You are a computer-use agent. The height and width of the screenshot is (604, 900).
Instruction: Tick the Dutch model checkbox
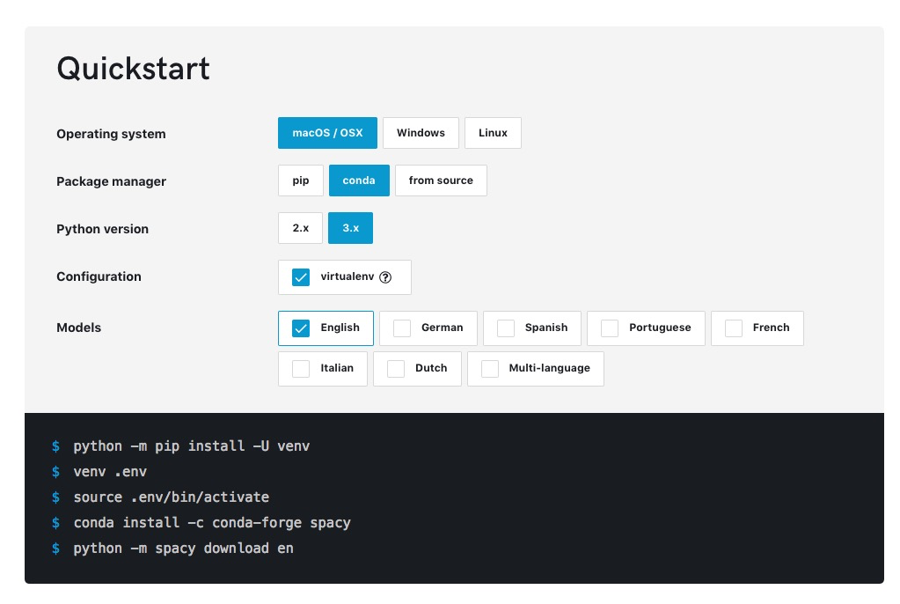pyautogui.click(x=396, y=369)
